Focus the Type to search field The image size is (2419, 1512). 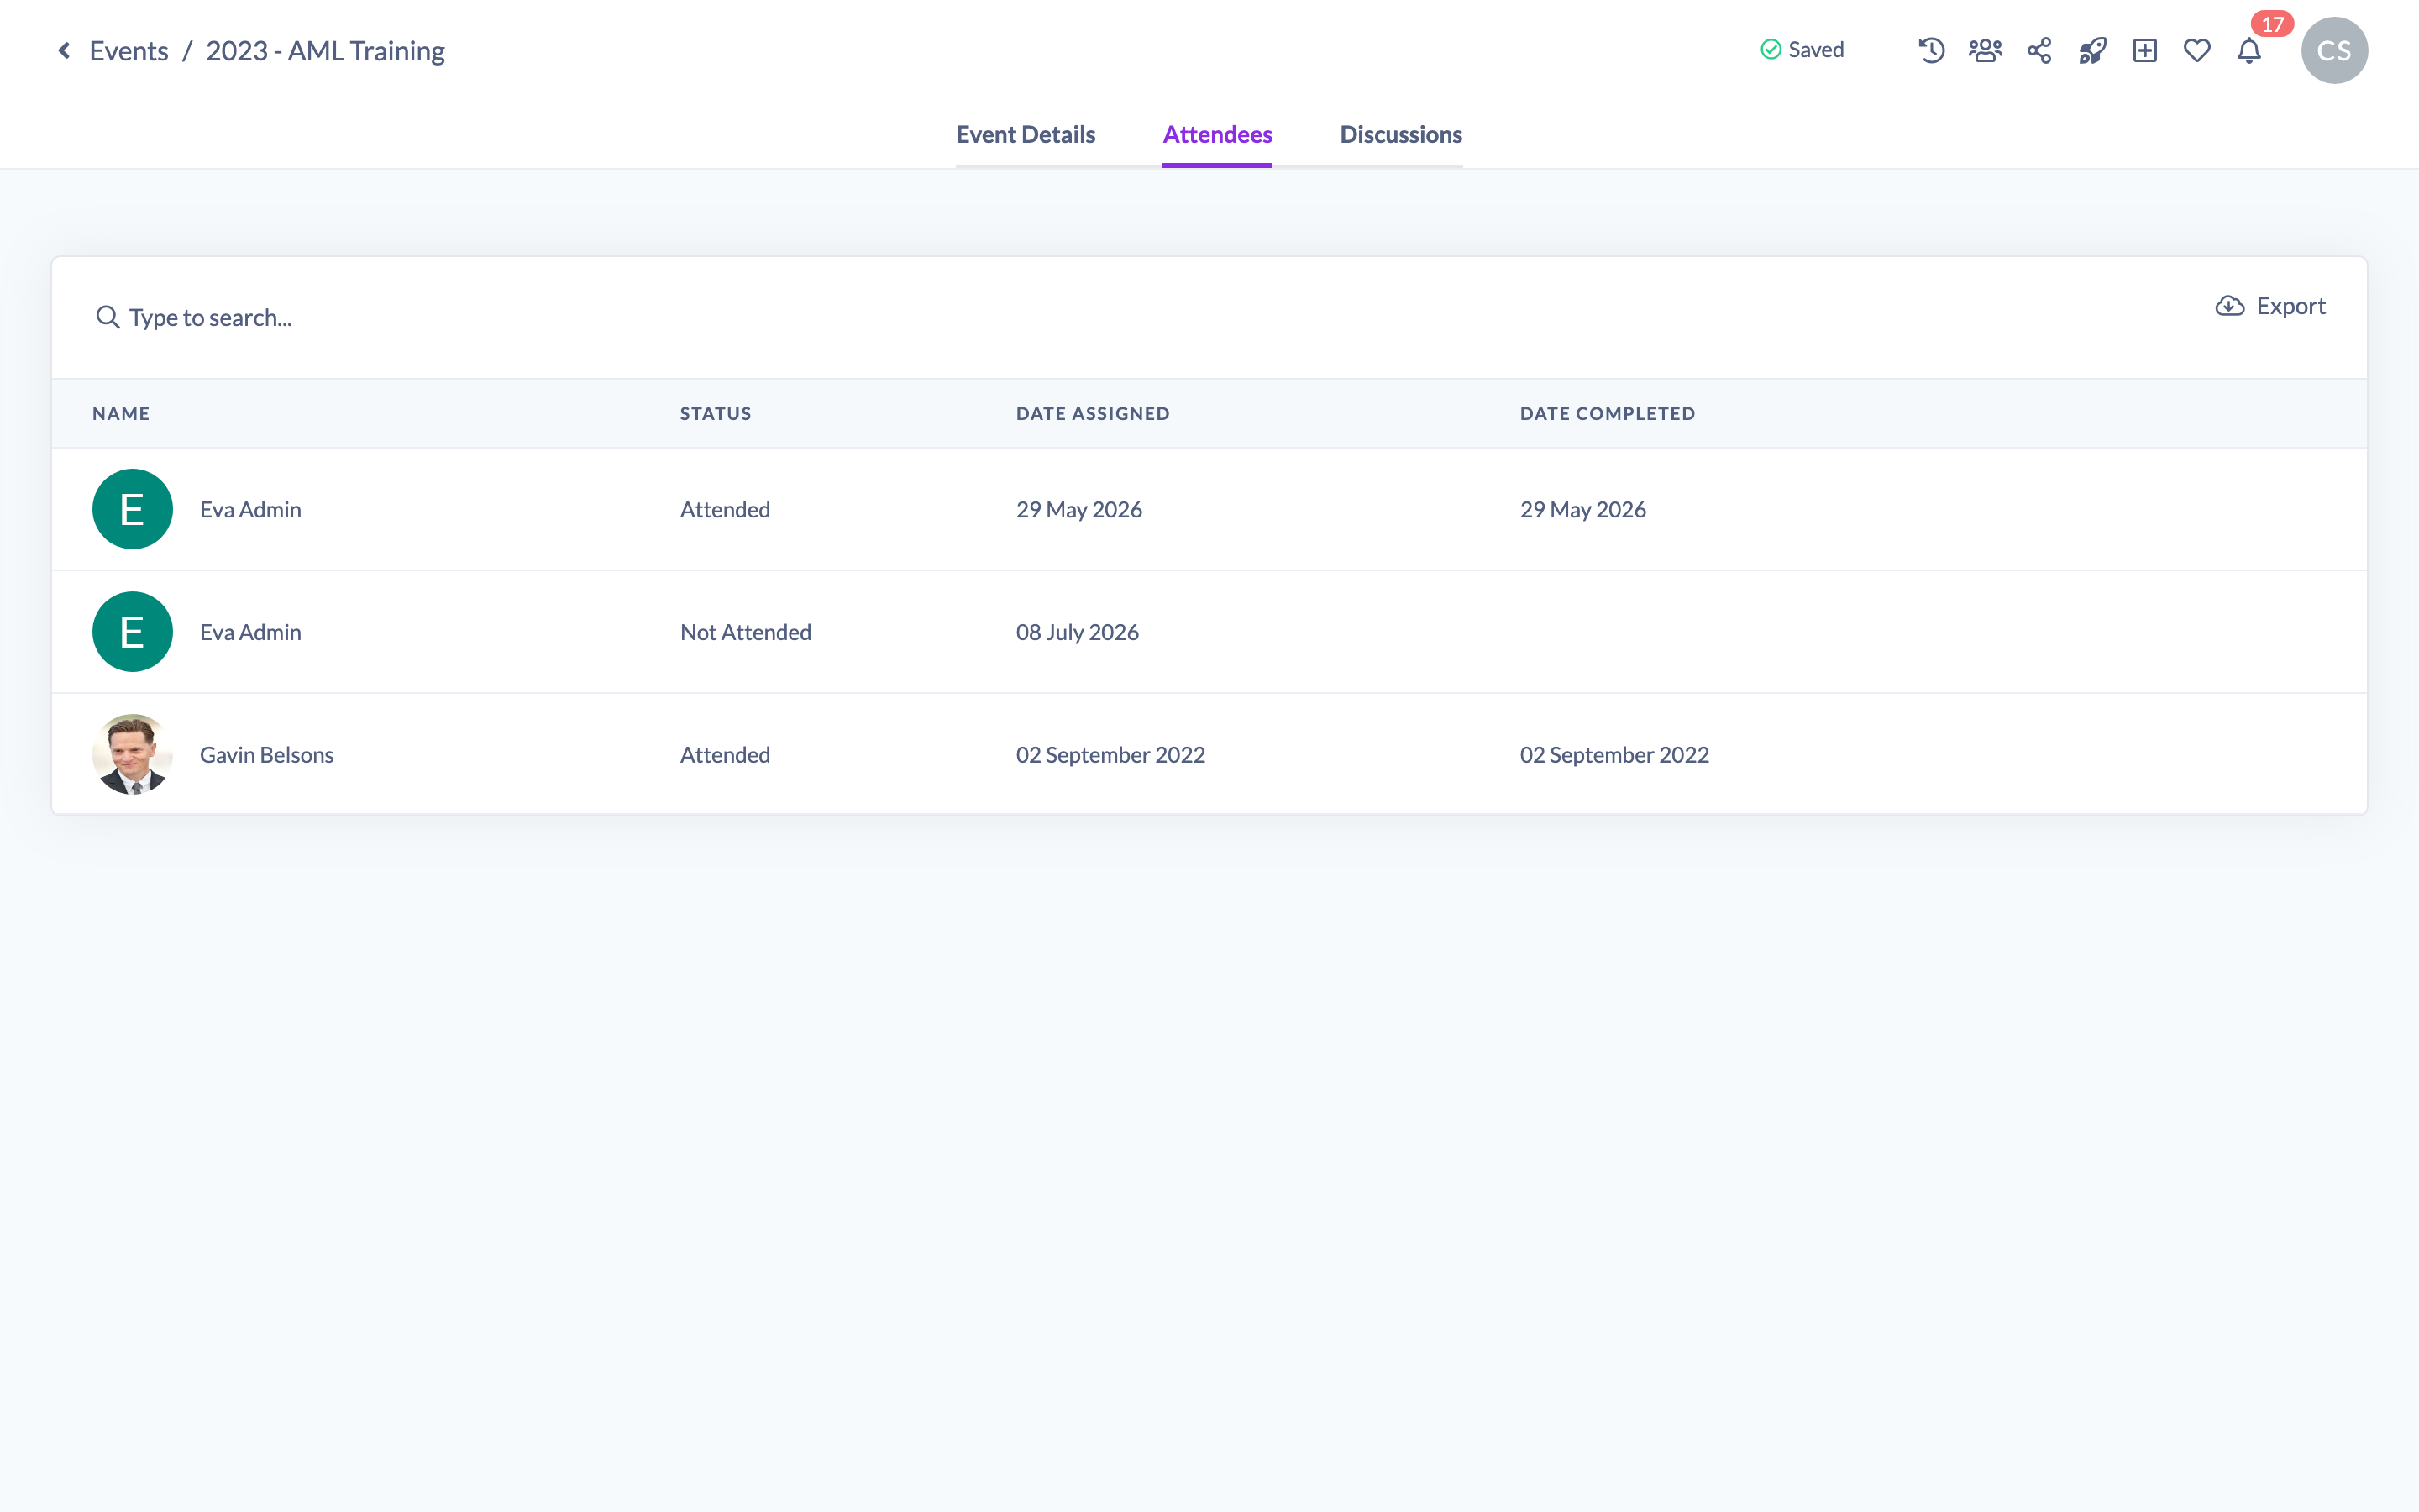point(210,317)
